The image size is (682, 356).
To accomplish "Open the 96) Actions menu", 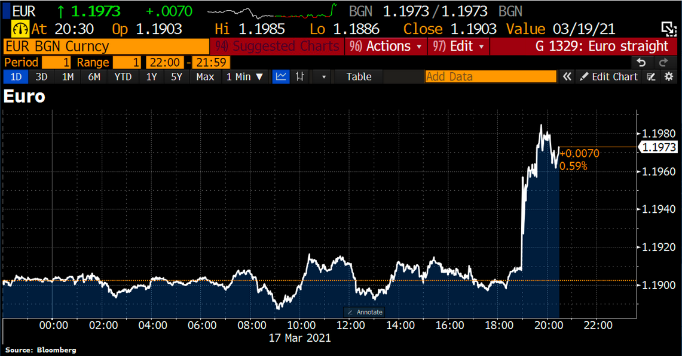I will [x=386, y=46].
